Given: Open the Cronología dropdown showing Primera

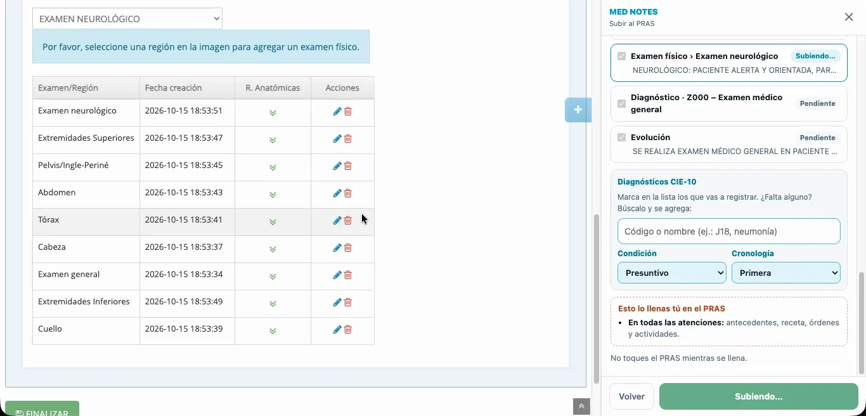Looking at the screenshot, I should (786, 273).
